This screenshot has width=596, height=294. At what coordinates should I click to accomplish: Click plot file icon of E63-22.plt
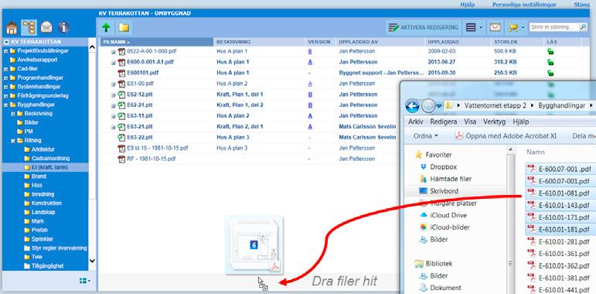pyautogui.click(x=121, y=137)
